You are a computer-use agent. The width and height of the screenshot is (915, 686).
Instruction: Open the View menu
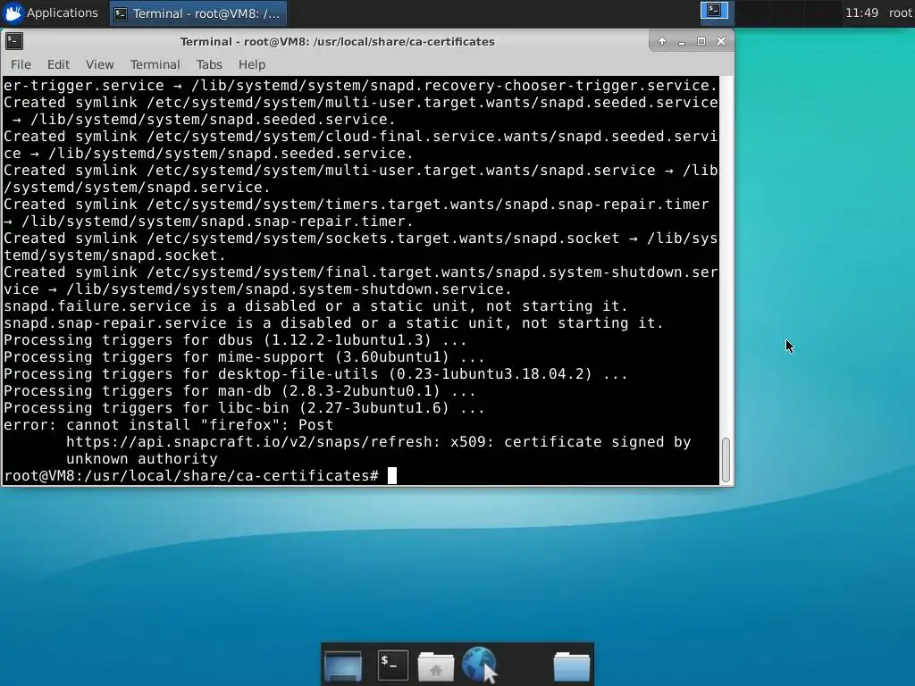click(100, 64)
